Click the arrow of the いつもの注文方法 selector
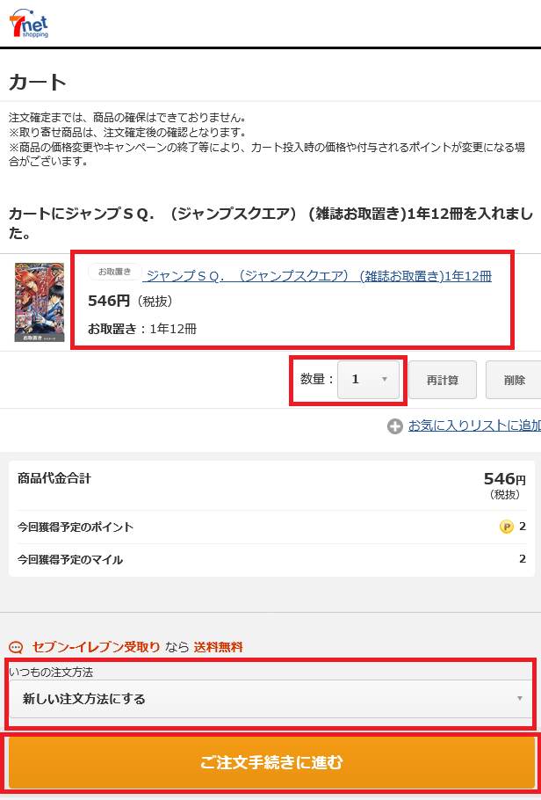Screen dimensions: 541x800 [520, 699]
